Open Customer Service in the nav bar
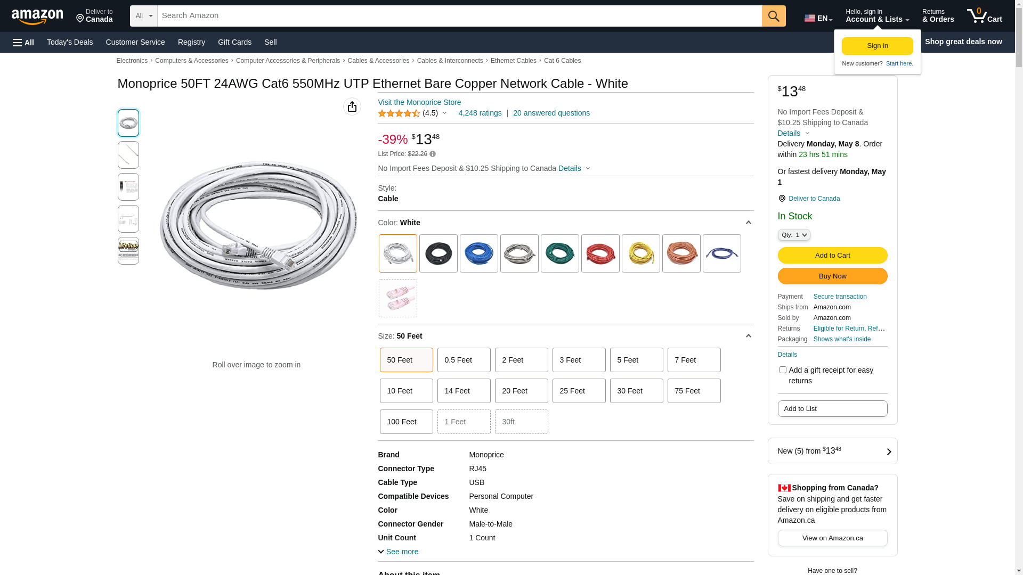The height and width of the screenshot is (575, 1023). coord(135,42)
